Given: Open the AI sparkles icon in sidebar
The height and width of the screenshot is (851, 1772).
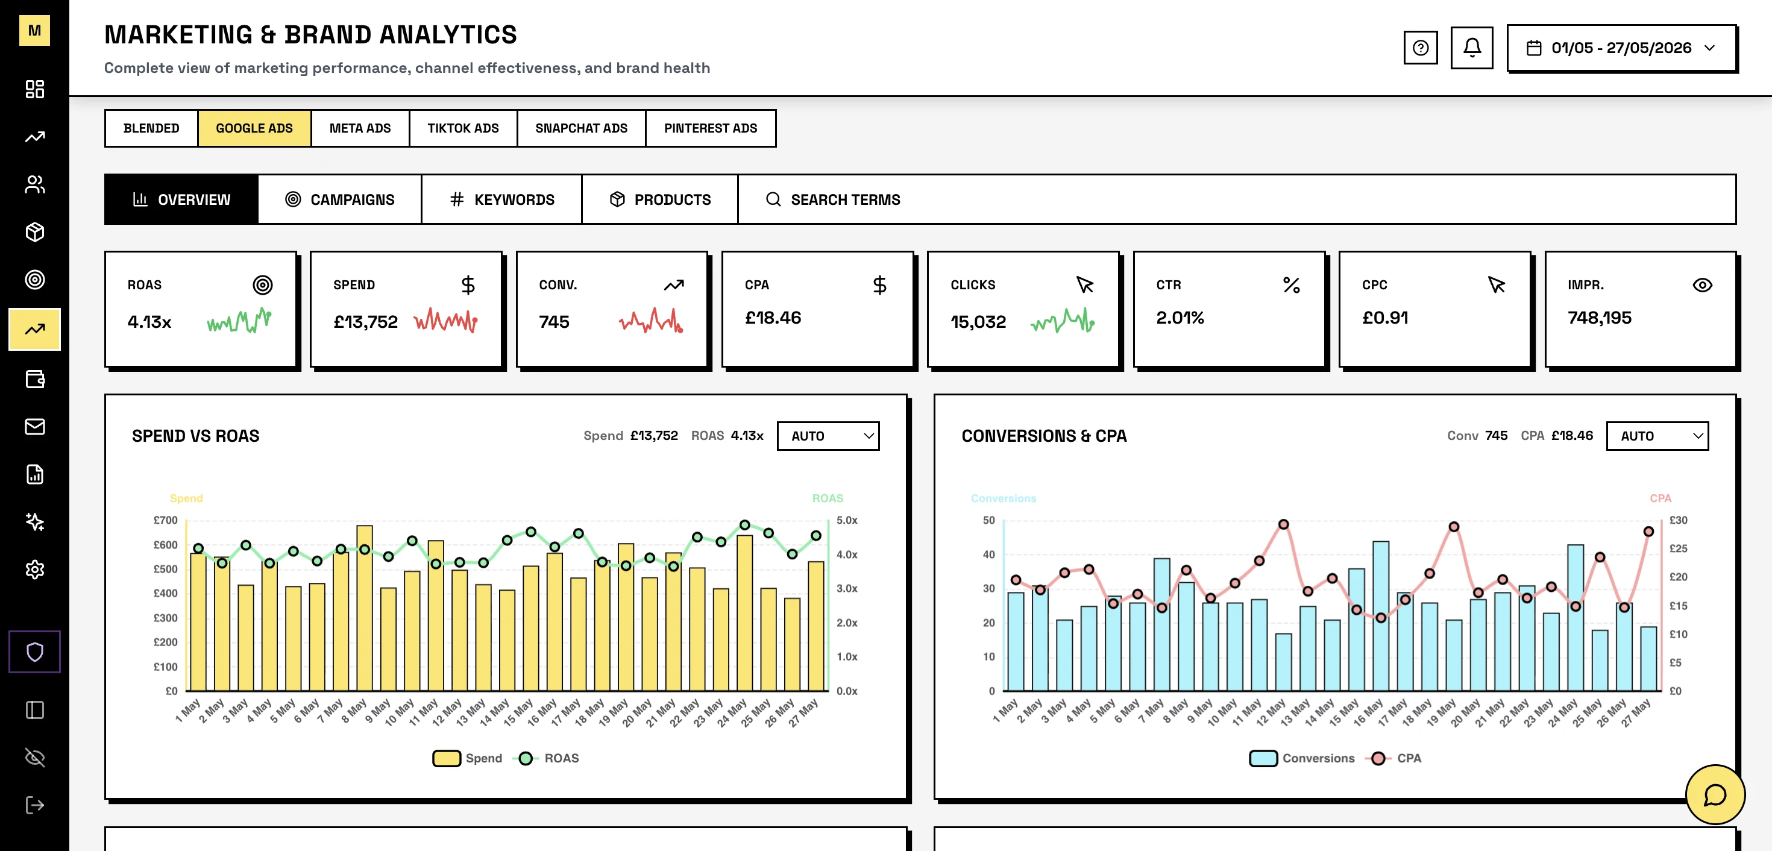Looking at the screenshot, I should [x=34, y=521].
